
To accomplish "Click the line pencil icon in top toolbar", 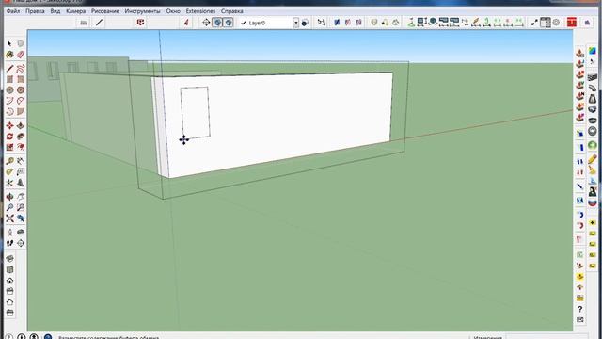I will point(99,23).
